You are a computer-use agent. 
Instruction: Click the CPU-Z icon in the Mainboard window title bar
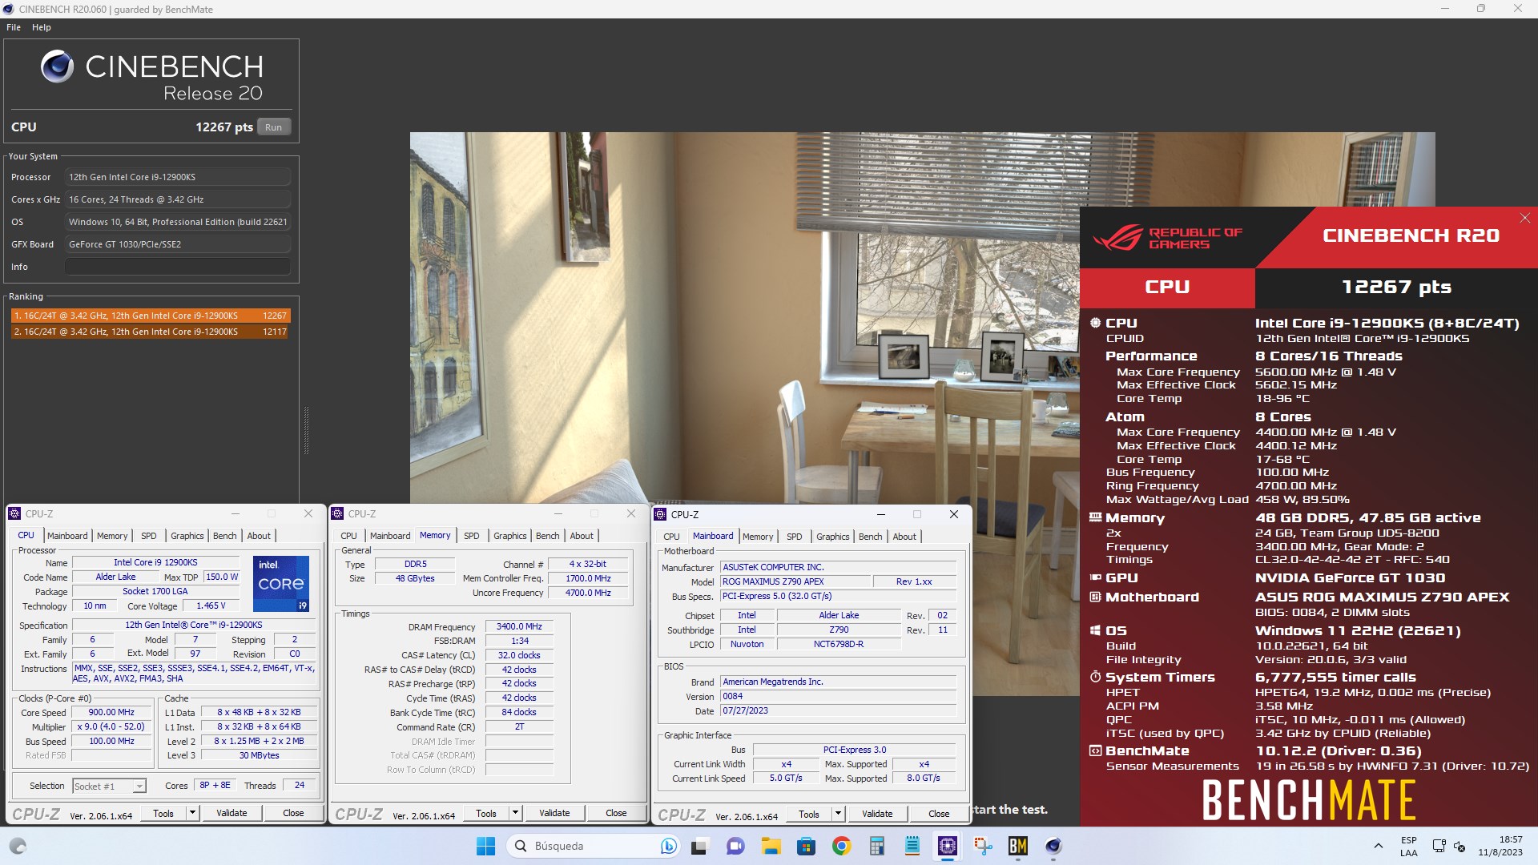660,514
